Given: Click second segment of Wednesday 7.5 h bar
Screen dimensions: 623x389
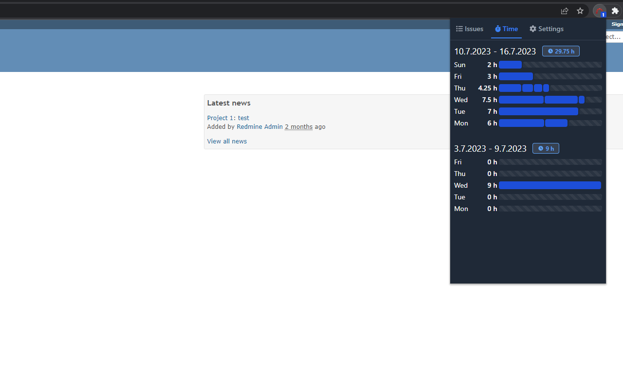Looking at the screenshot, I should pyautogui.click(x=561, y=100).
